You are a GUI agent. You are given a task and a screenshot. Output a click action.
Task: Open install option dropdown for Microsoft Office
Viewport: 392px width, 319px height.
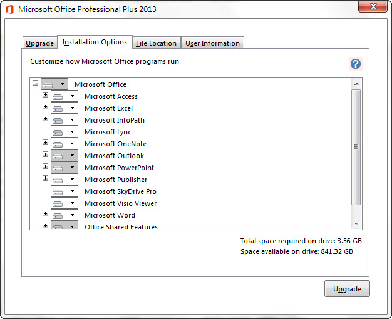pos(54,84)
